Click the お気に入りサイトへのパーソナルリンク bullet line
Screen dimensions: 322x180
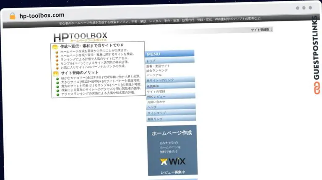point(93,67)
